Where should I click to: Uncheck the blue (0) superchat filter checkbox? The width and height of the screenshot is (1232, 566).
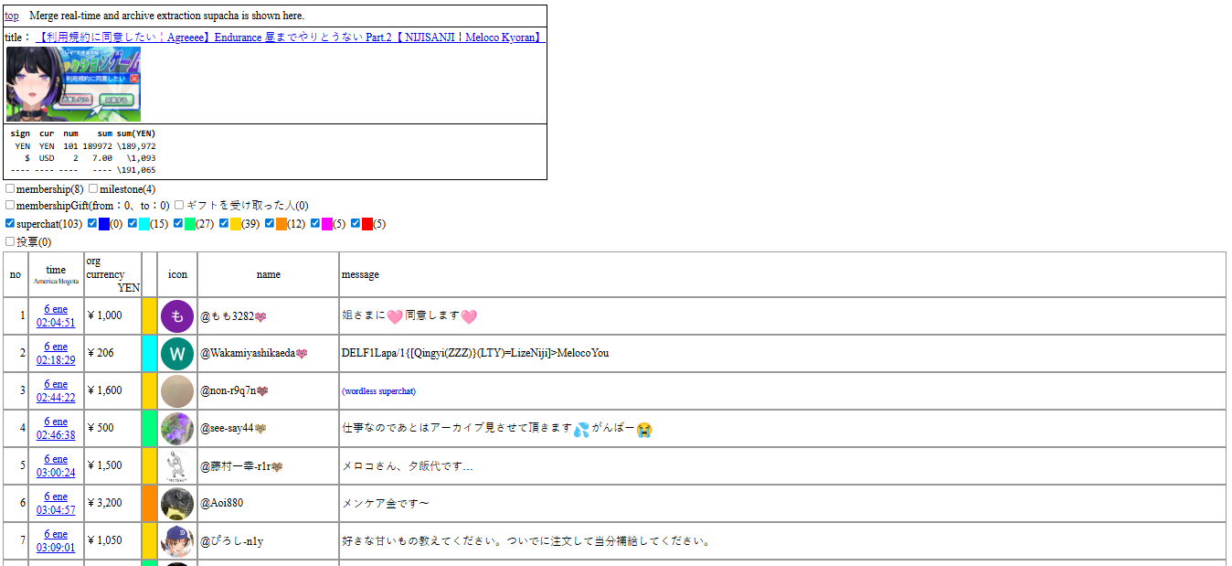coord(92,223)
